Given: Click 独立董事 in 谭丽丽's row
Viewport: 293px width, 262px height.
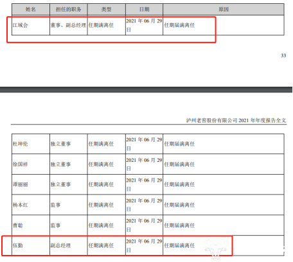Looking at the screenshot, I should point(60,184).
